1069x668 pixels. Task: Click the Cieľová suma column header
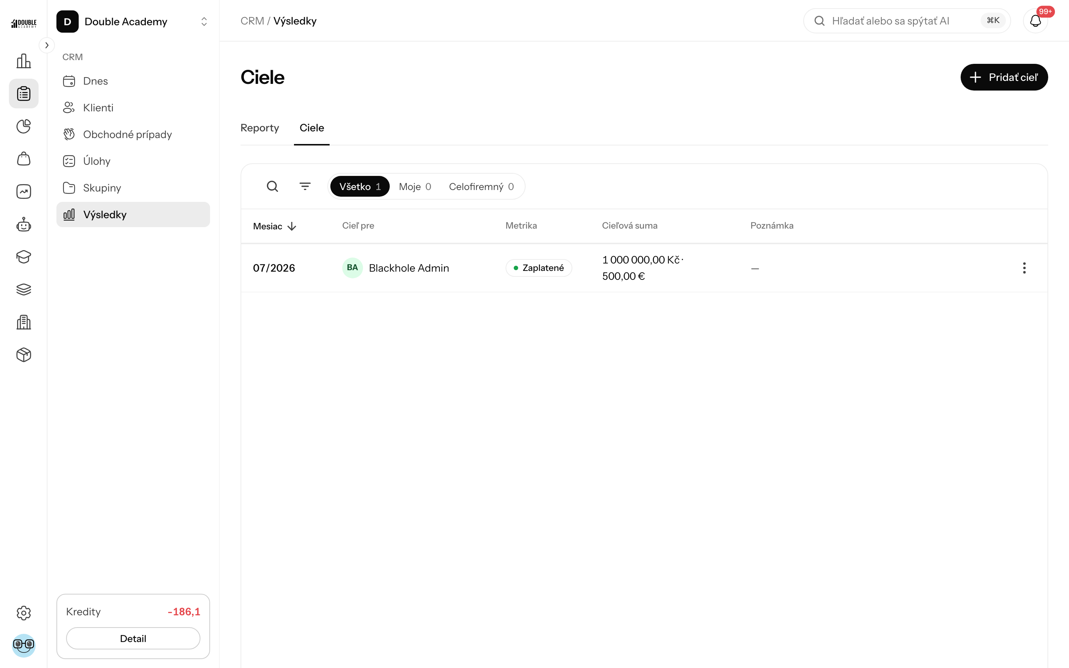630,225
